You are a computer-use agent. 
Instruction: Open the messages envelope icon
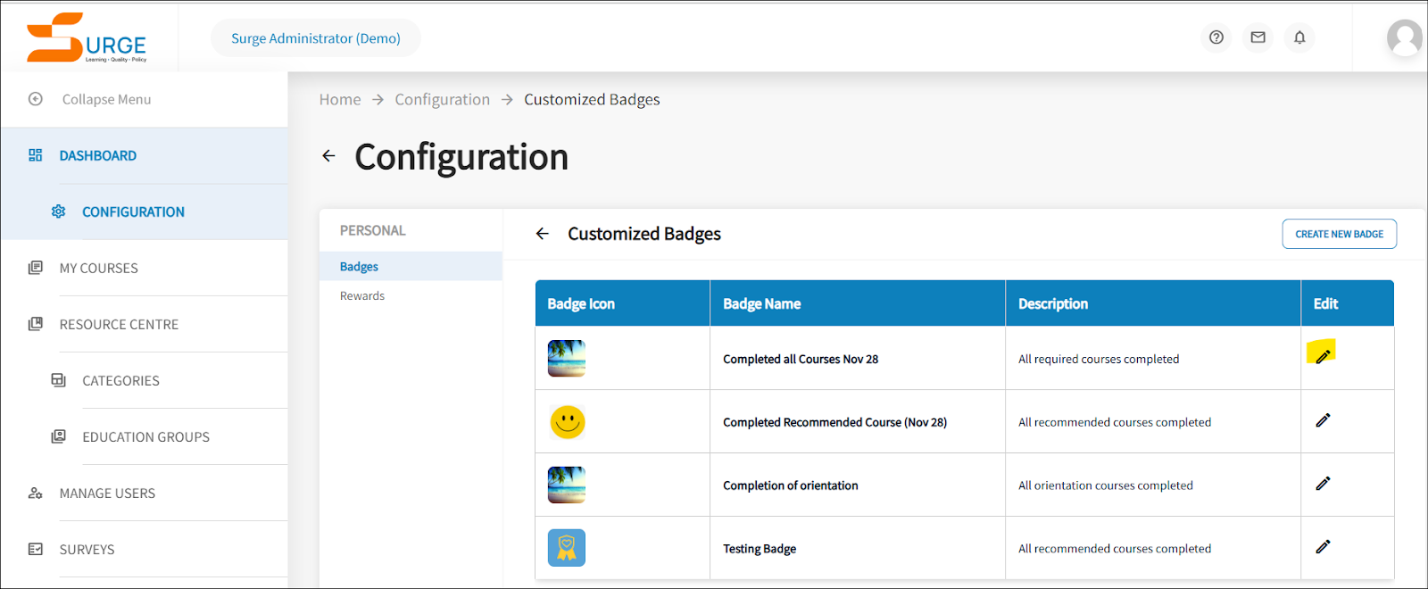[1258, 37]
